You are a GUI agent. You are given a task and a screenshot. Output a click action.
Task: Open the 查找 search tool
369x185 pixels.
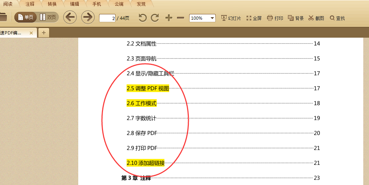pos(337,18)
